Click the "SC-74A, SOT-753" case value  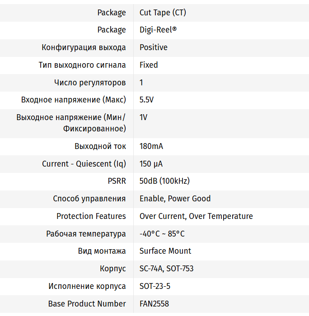[x=166, y=269]
